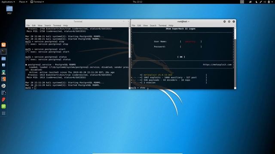
Task: Maximize the root@kali terminal window
Action: (229, 21)
